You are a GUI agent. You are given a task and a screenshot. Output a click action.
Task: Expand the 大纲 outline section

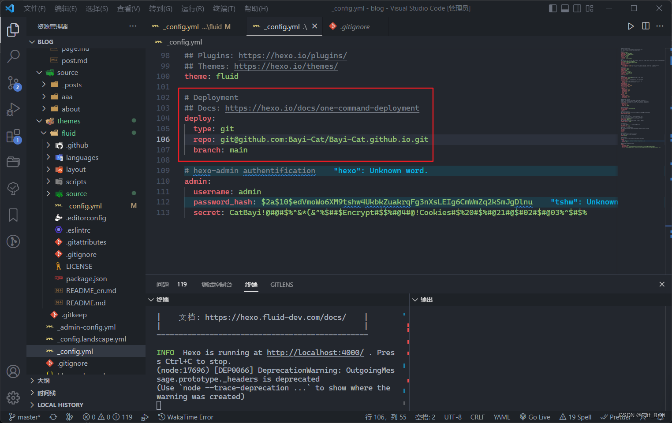click(86, 381)
